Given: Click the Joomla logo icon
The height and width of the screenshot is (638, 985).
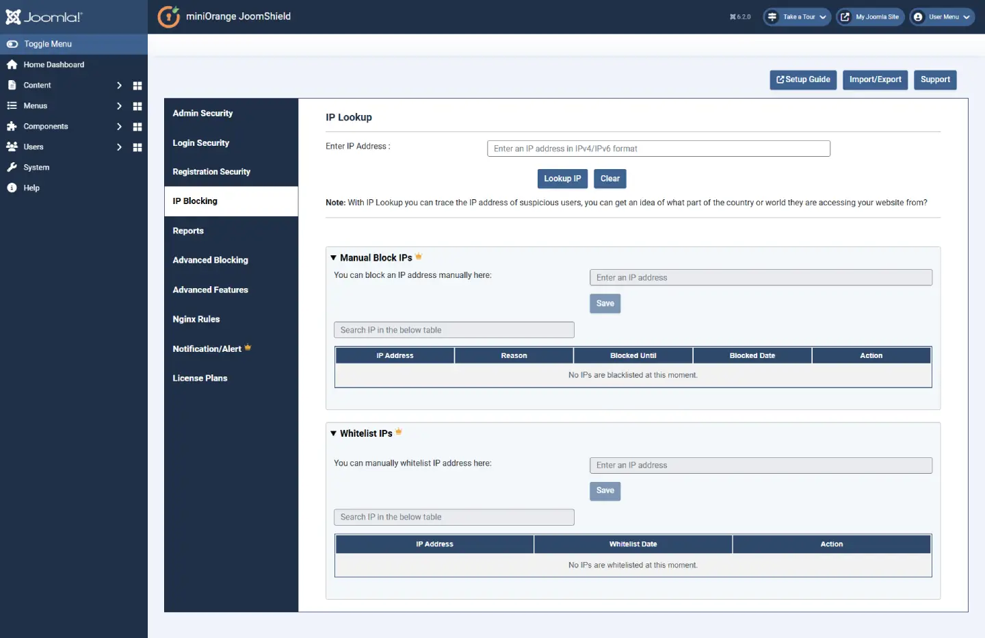Looking at the screenshot, I should (x=13, y=17).
